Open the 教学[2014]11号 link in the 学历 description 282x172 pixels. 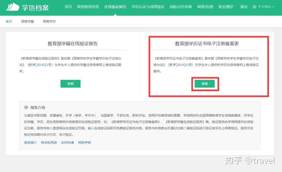click(181, 65)
